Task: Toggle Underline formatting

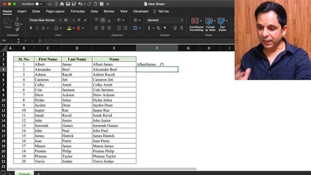Action: pyautogui.click(x=43, y=28)
